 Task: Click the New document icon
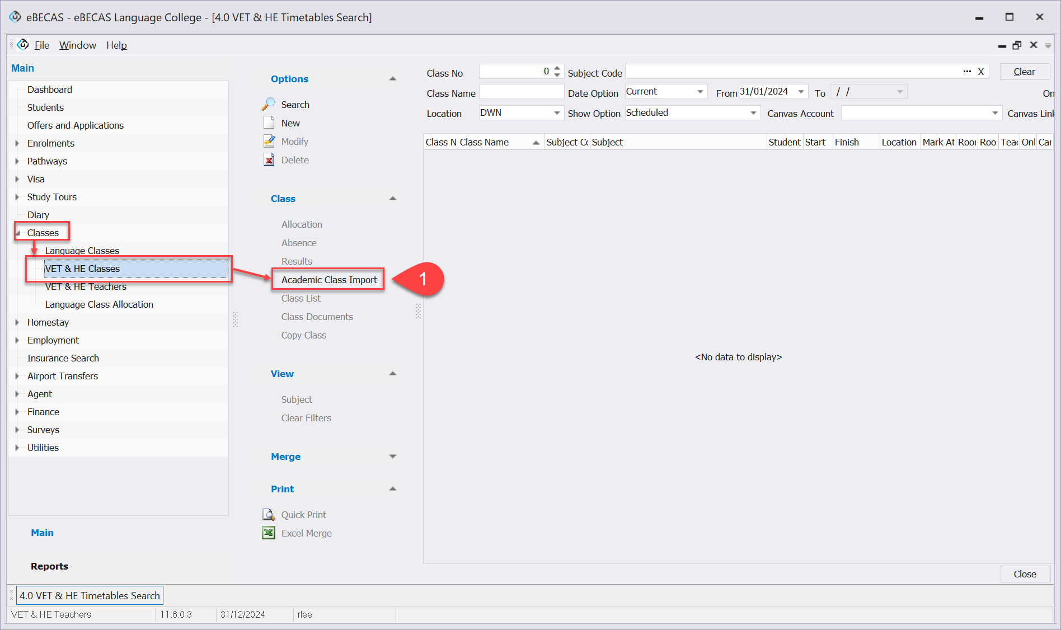tap(269, 123)
